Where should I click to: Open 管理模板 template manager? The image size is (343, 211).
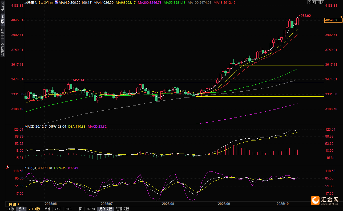tap(122, 209)
